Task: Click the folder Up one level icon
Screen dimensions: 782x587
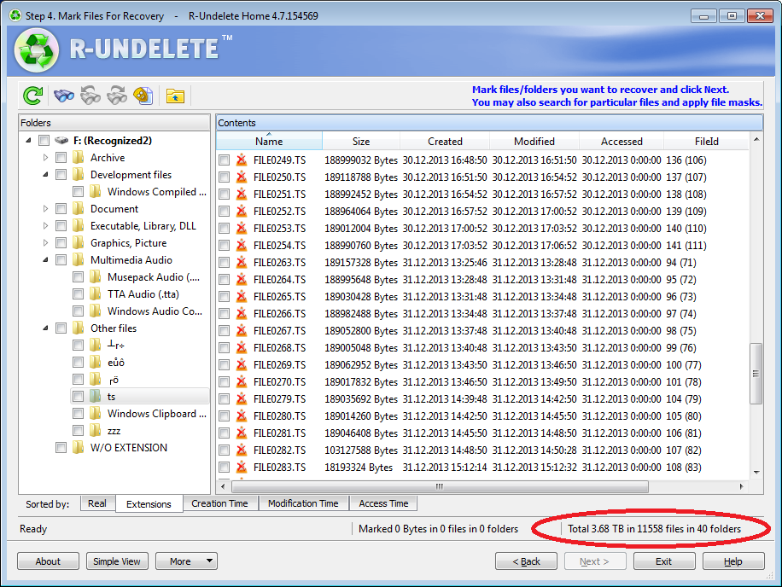Action: tap(175, 96)
